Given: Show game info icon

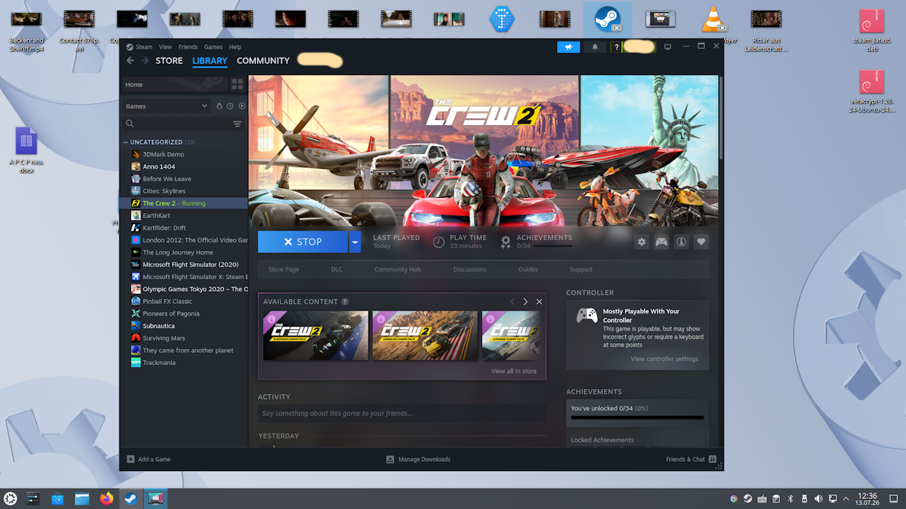Looking at the screenshot, I should (682, 242).
